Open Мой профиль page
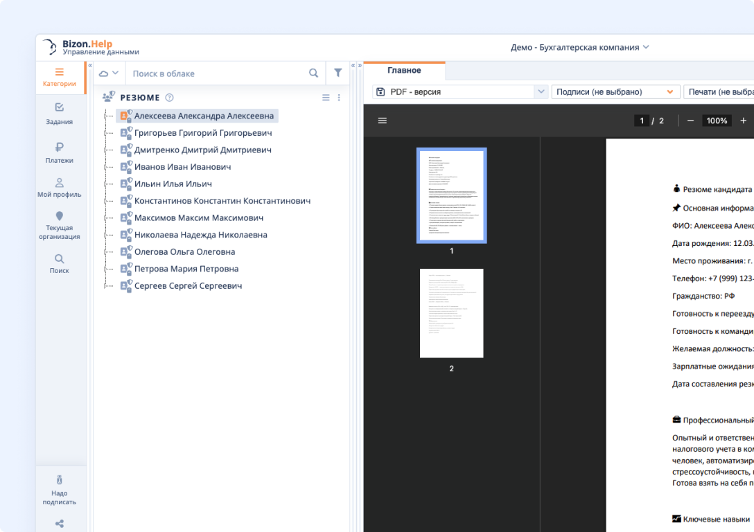Viewport: 754px width, 532px height. point(59,188)
